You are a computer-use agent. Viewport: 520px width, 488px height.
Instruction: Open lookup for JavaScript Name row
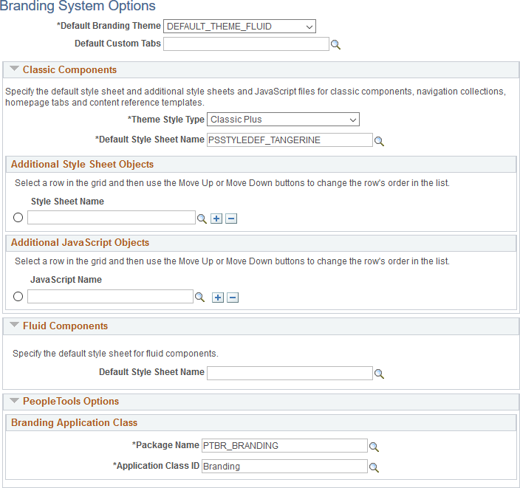click(199, 298)
